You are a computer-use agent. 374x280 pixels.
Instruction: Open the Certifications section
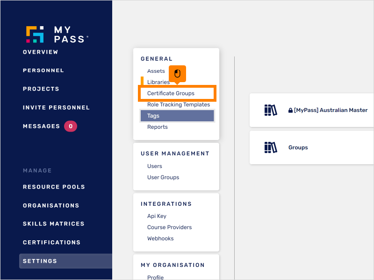pyautogui.click(x=52, y=242)
